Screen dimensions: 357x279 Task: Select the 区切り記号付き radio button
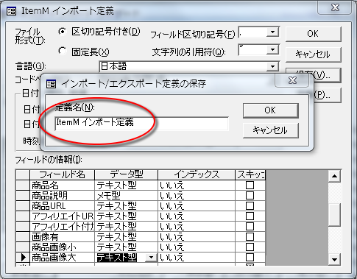coord(63,32)
